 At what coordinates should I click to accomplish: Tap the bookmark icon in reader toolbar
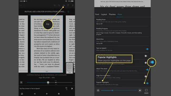[68, 5]
